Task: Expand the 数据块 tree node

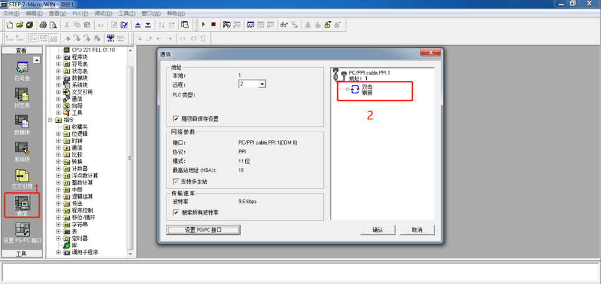Action: pos(59,78)
